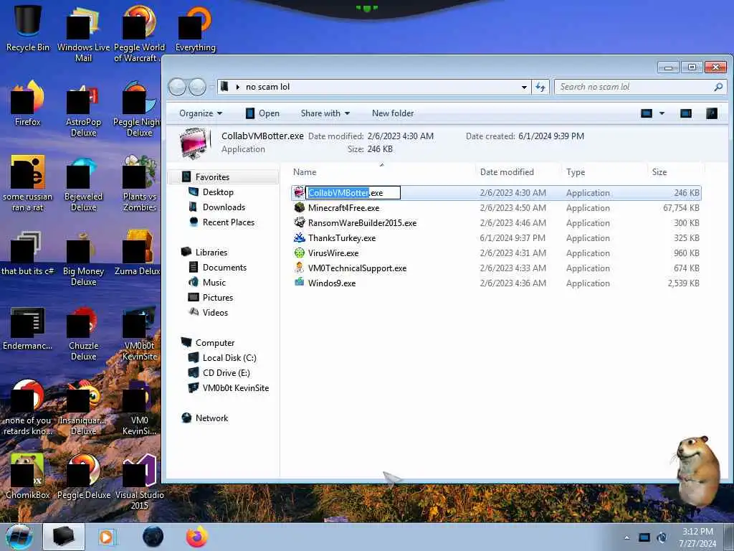Click the Firefox taskbar icon
Viewport: 734px width, 551px height.
point(196,537)
